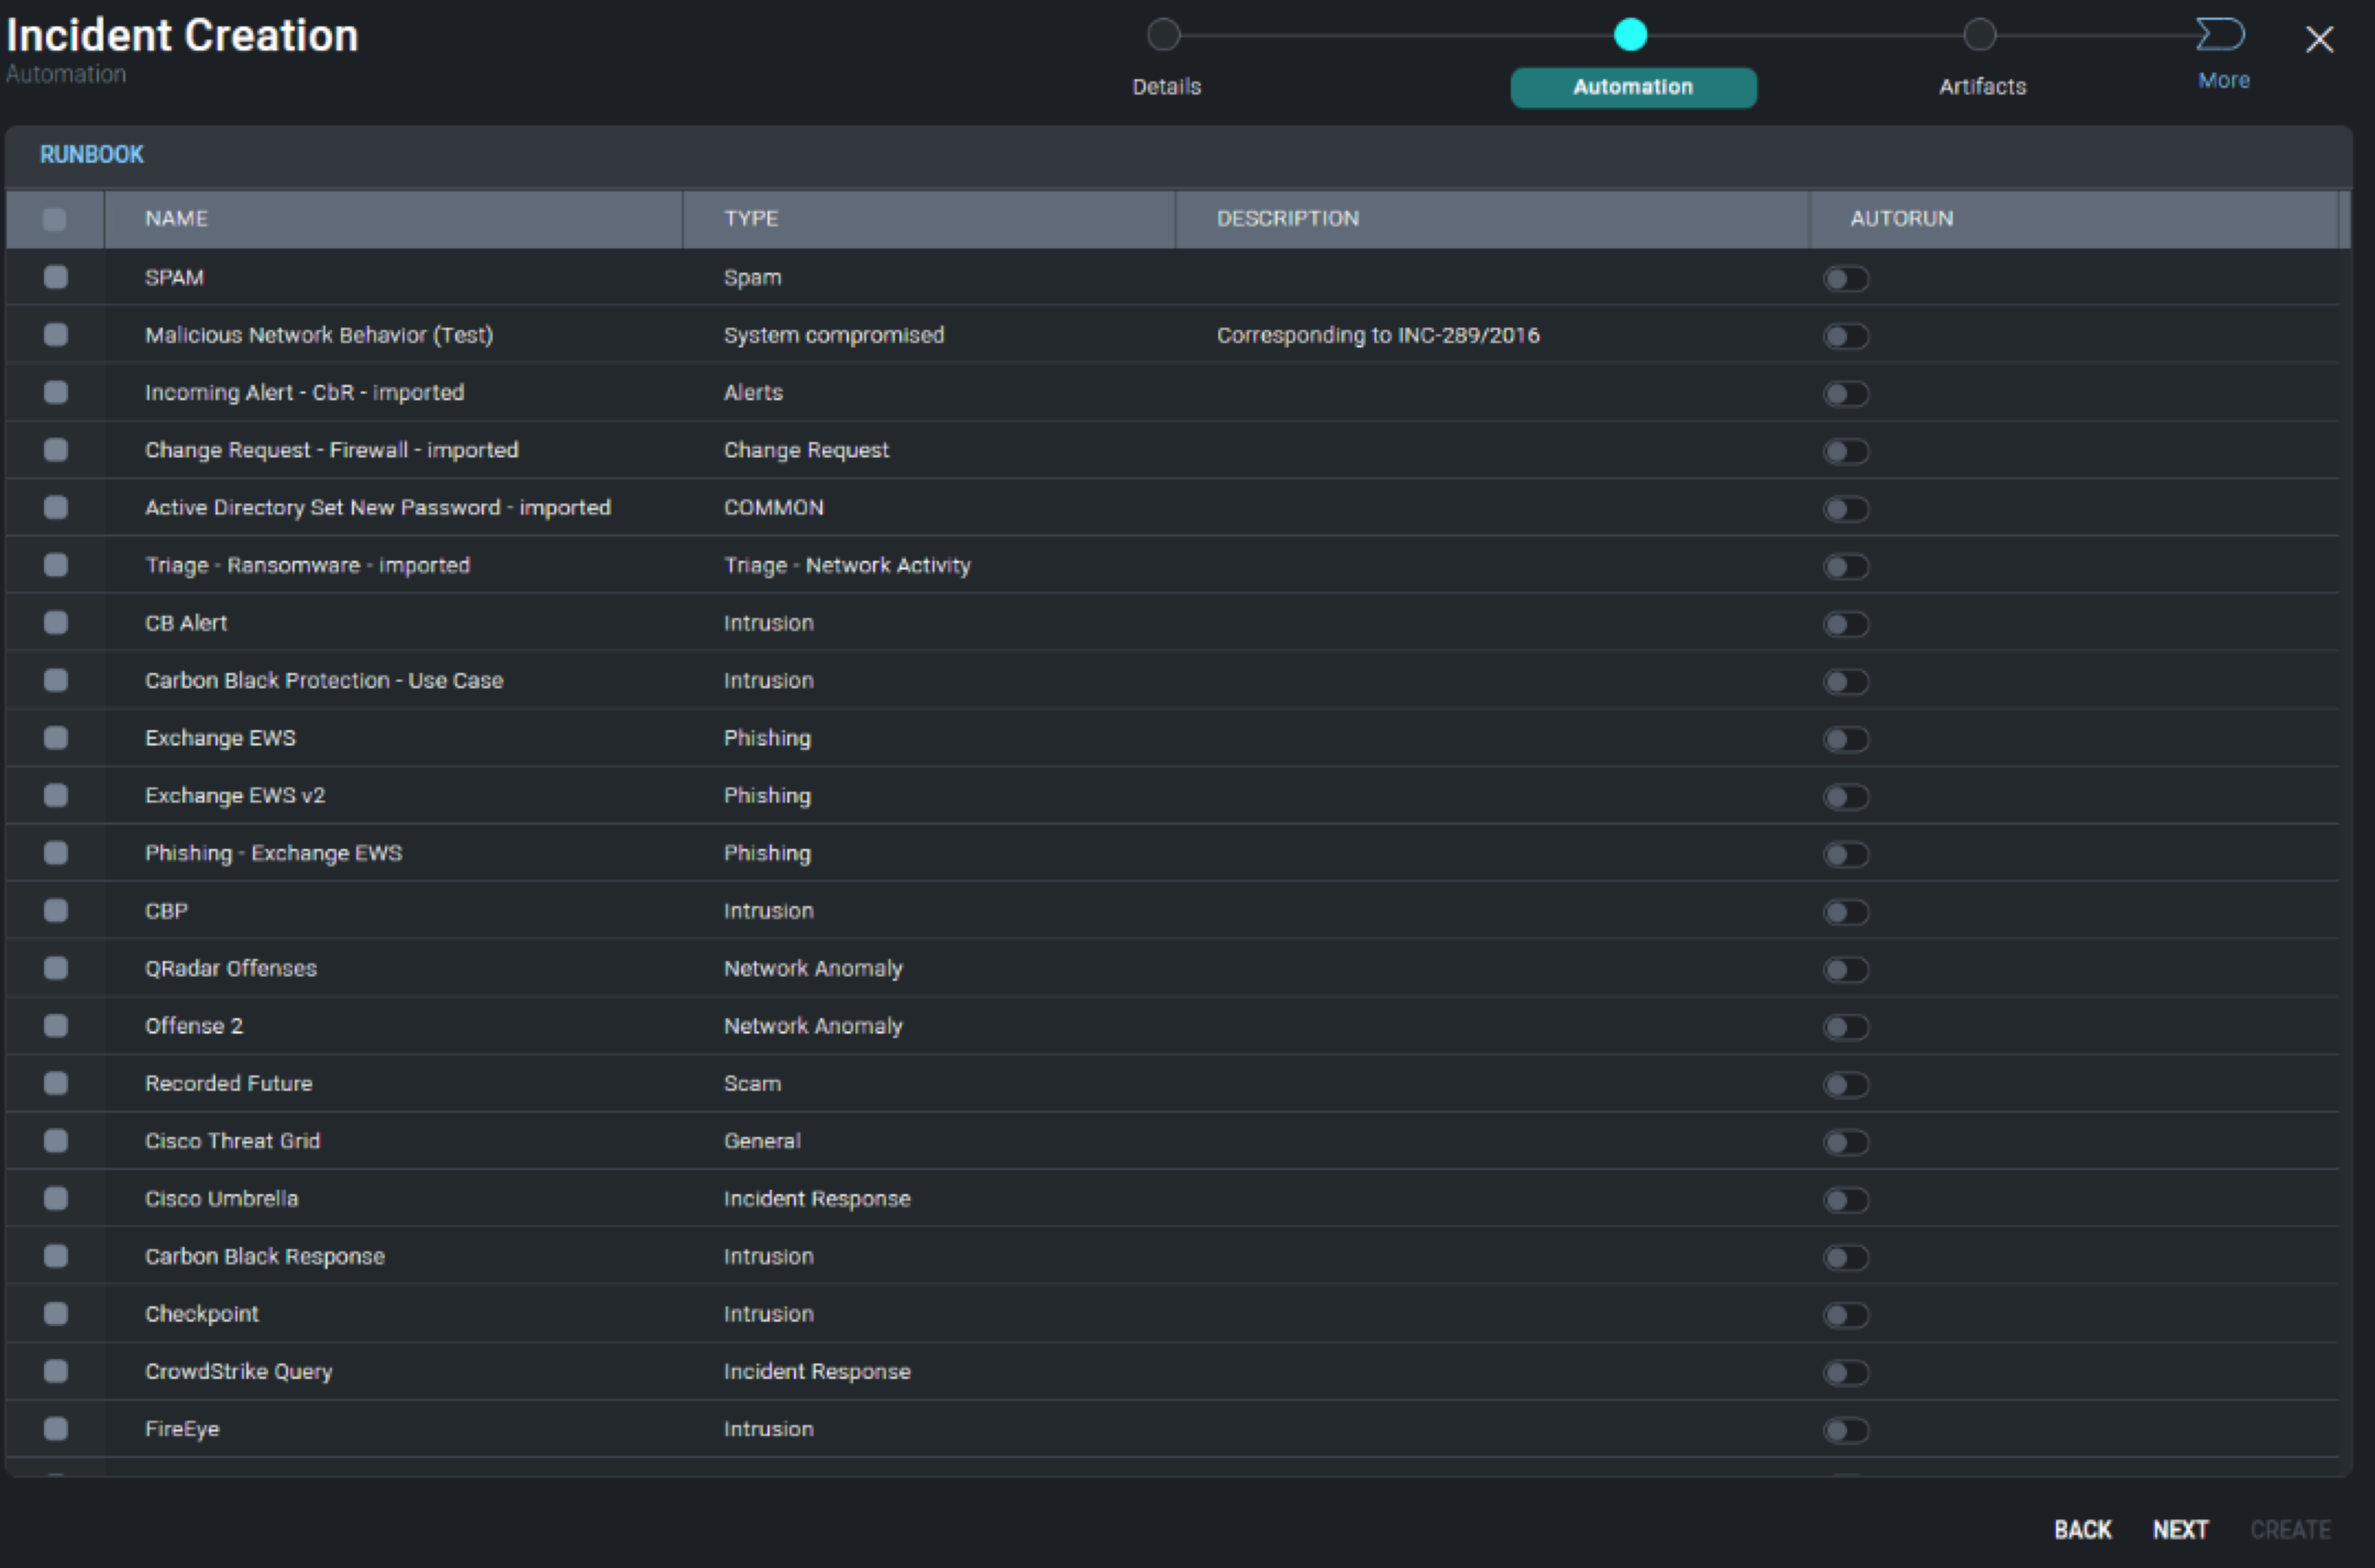Click the BACK button
Screen dimensions: 2375x1568
(2083, 1529)
